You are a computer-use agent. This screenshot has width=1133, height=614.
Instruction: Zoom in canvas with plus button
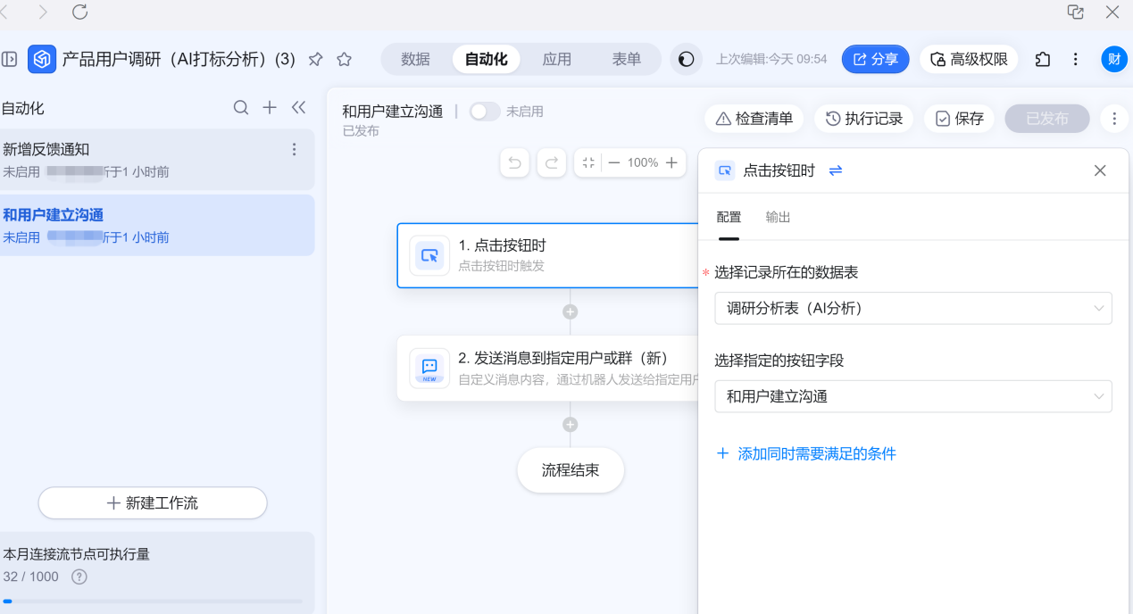pyautogui.click(x=671, y=162)
